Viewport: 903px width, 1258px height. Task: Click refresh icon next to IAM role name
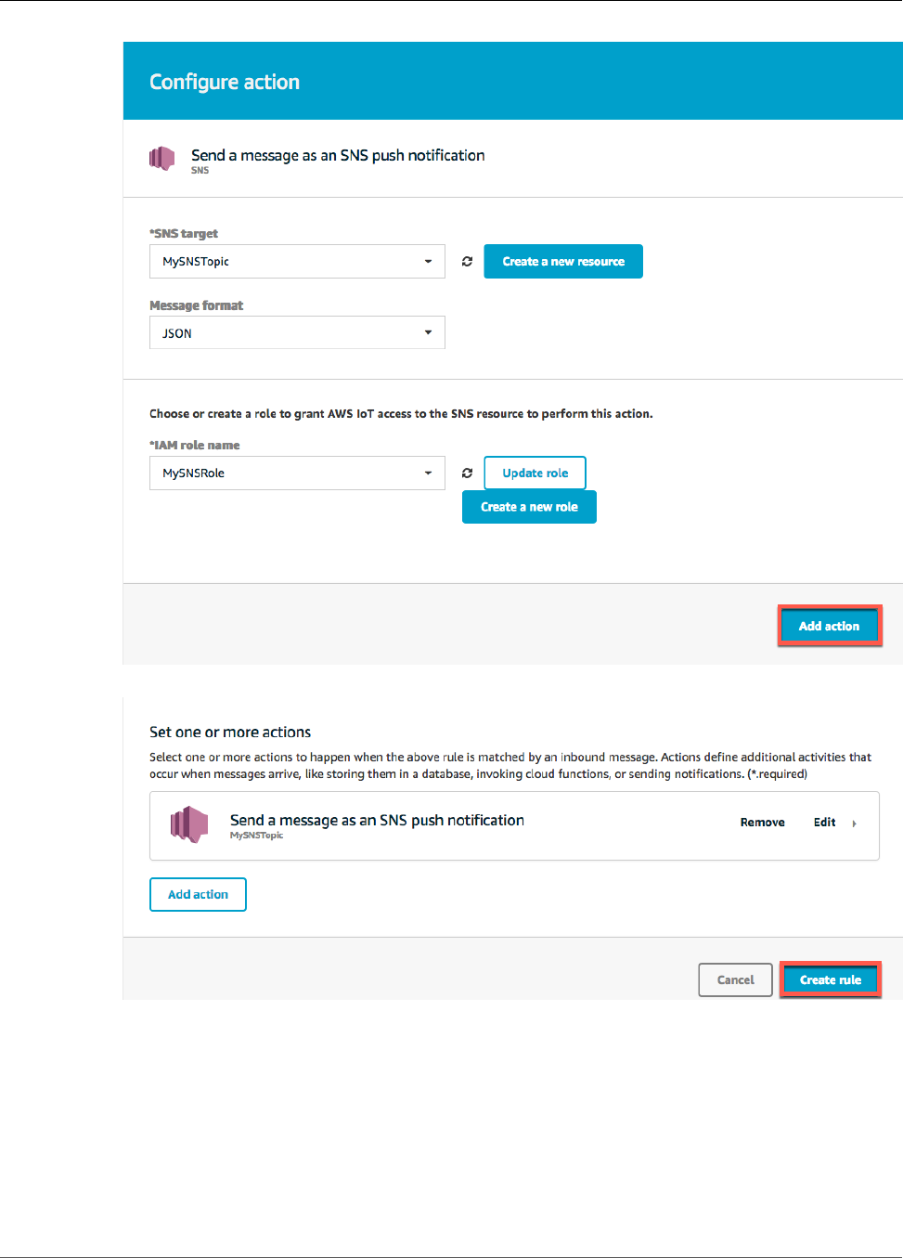(467, 473)
